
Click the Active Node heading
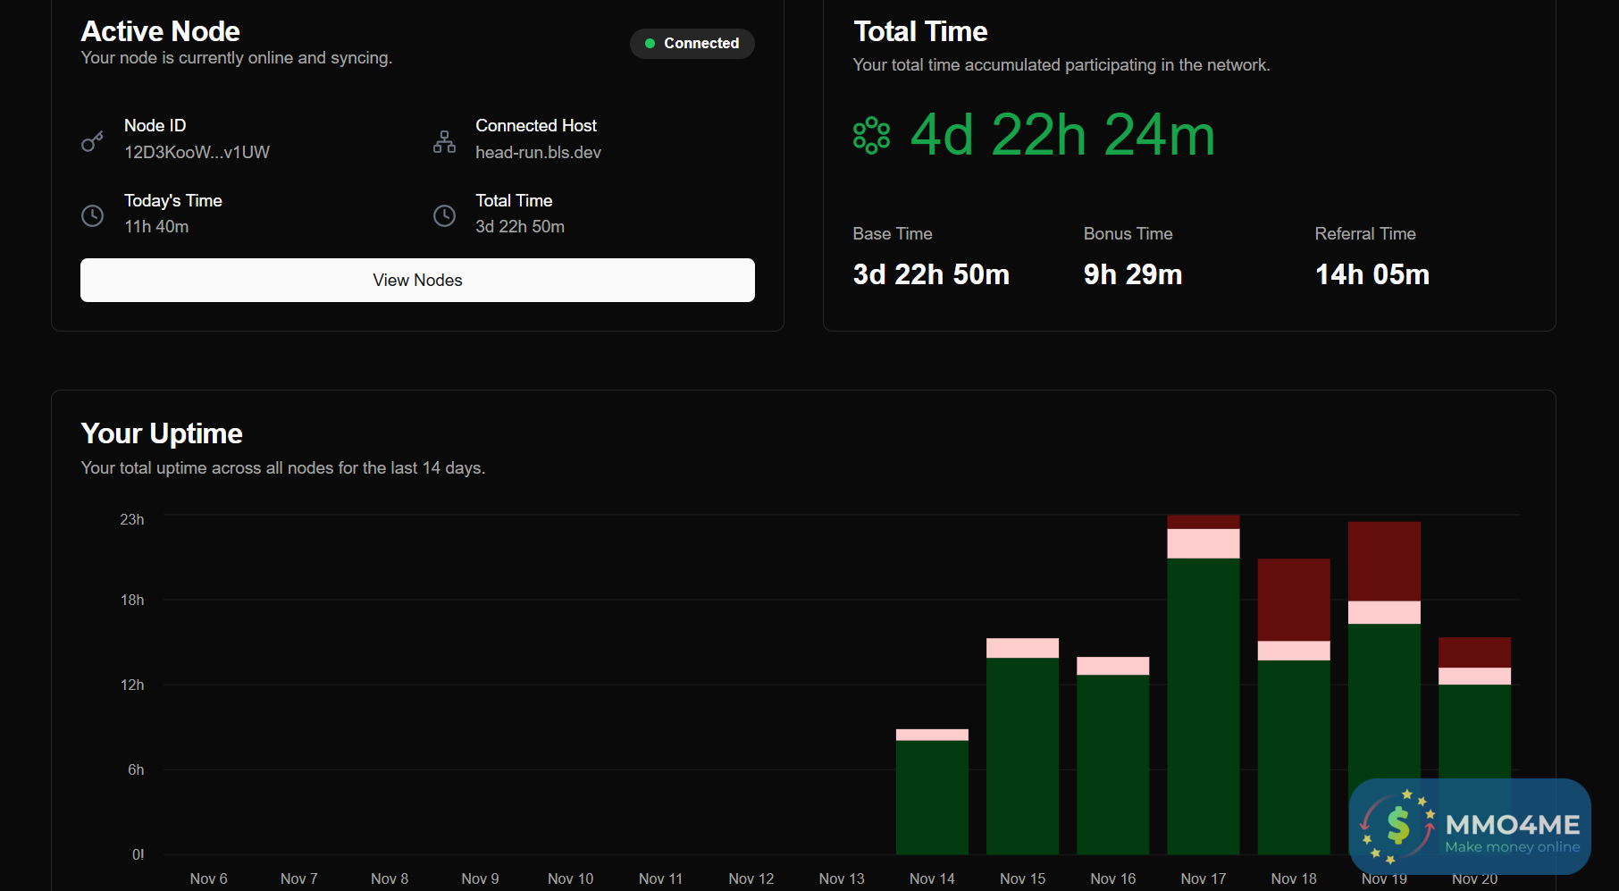tap(160, 31)
